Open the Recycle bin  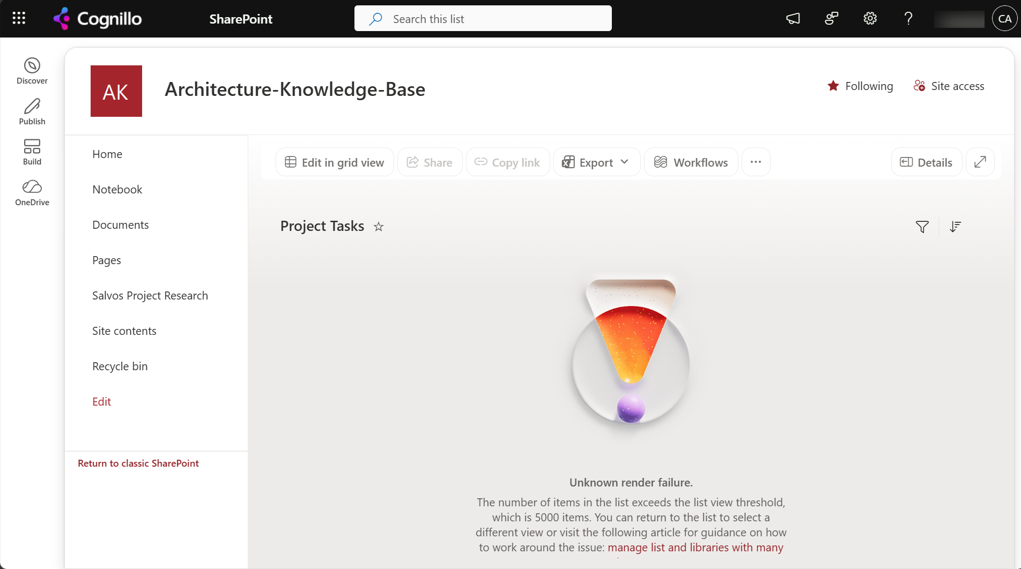(x=120, y=366)
